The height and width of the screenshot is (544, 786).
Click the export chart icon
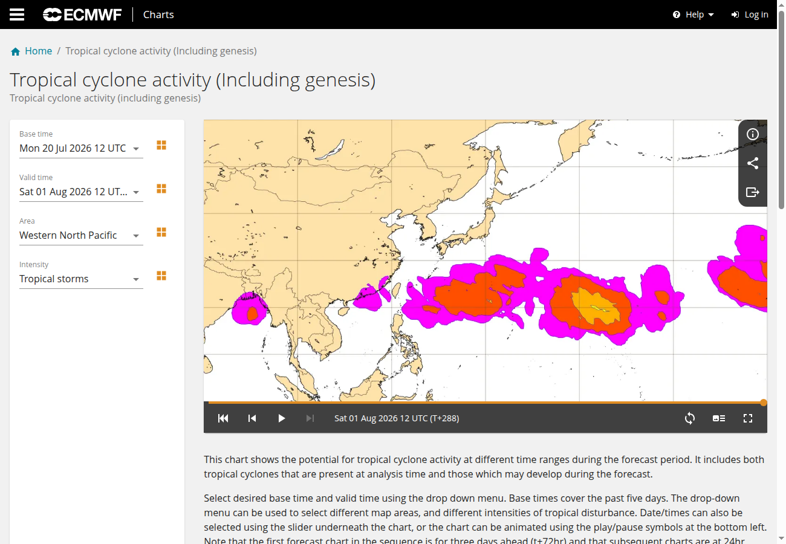click(753, 192)
